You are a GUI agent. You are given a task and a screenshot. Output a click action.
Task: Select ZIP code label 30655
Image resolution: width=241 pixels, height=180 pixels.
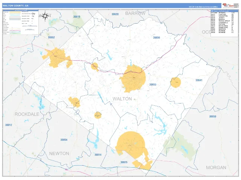(153, 84)
